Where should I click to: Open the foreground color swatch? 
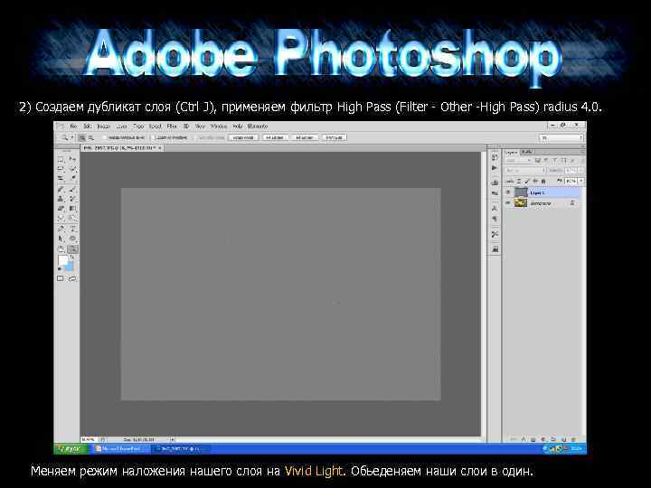point(63,260)
